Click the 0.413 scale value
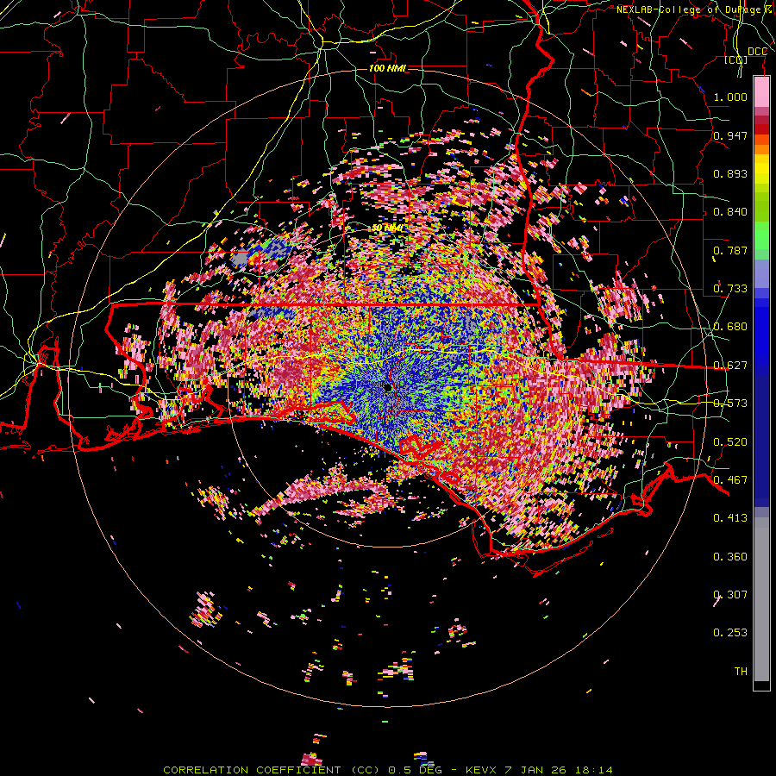The height and width of the screenshot is (776, 776). pos(730,517)
